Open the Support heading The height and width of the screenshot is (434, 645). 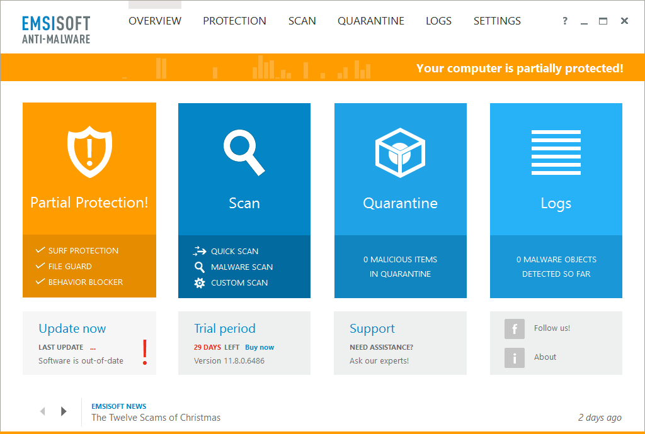372,328
